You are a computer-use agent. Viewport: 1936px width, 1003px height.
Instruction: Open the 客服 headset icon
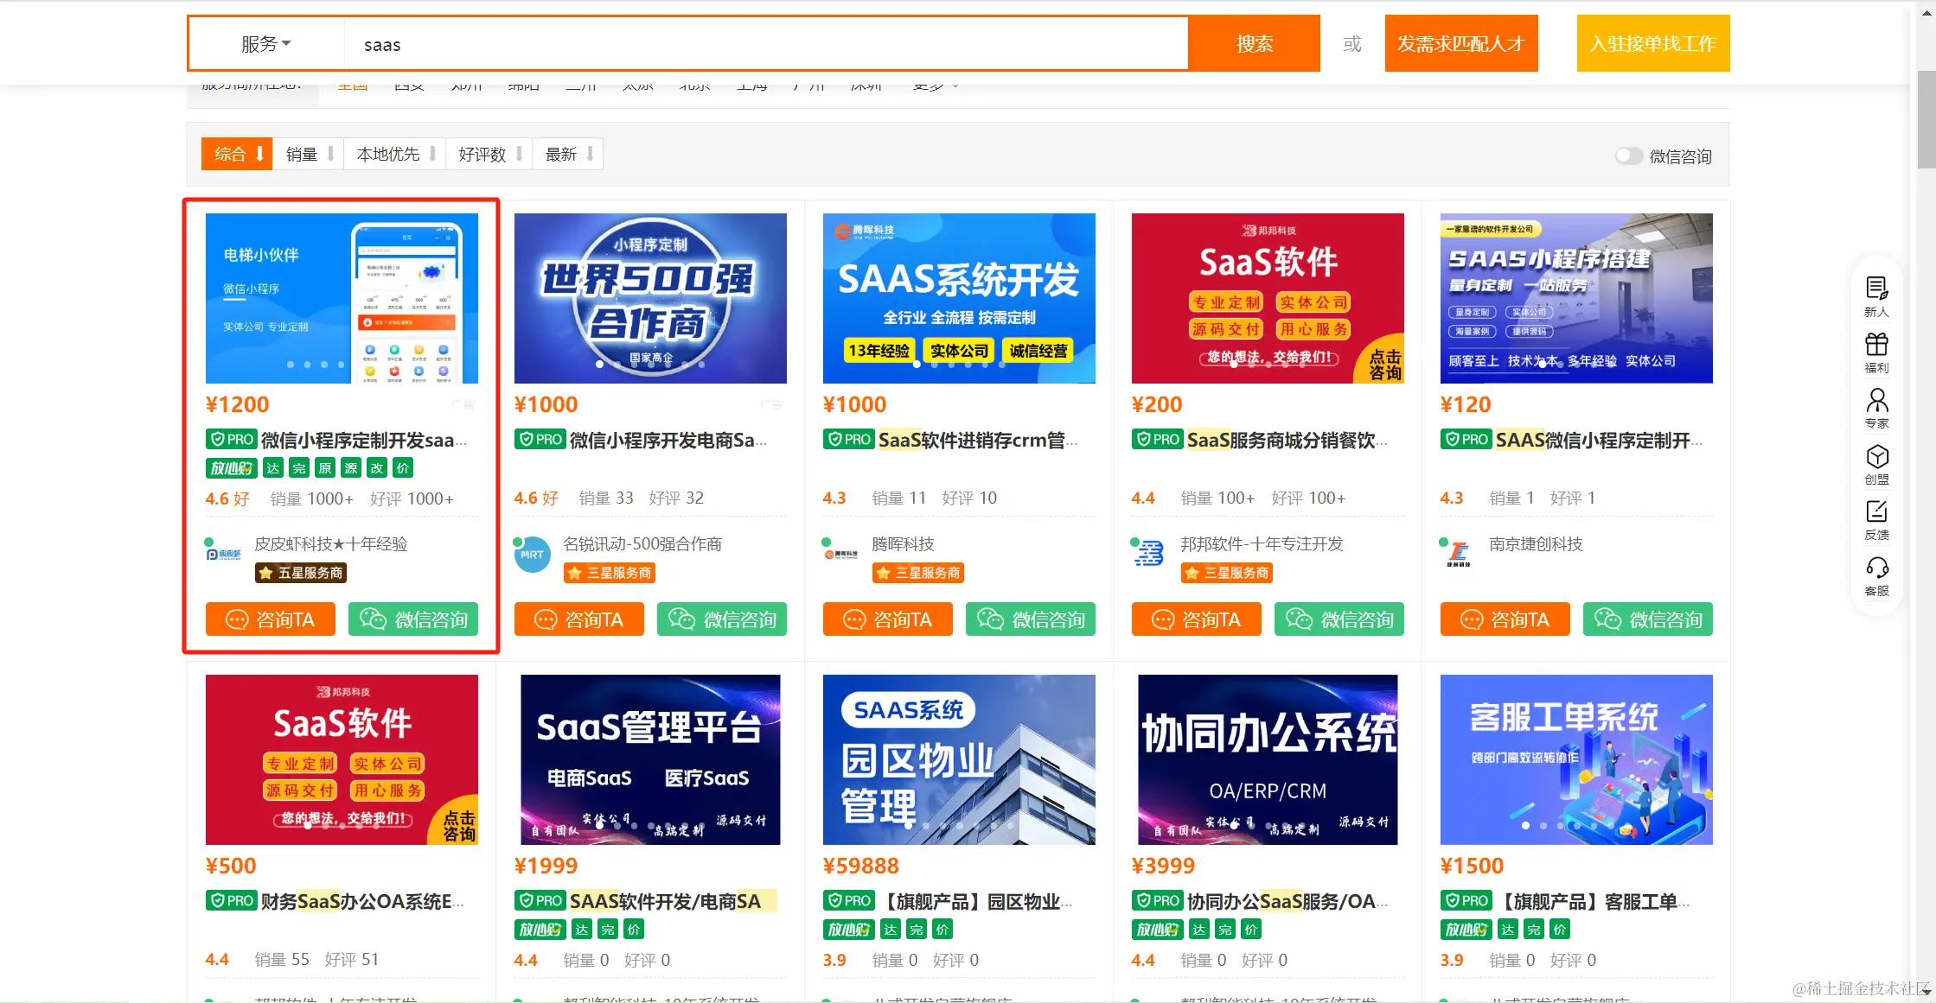1876,575
